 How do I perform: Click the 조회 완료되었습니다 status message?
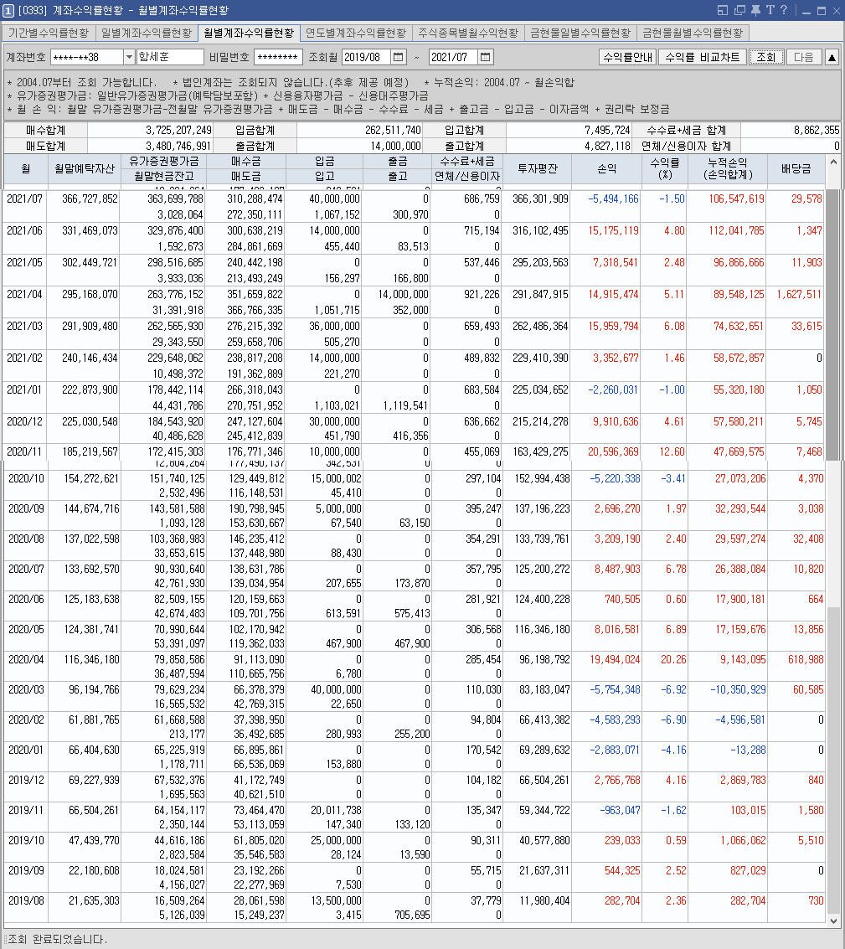58,939
